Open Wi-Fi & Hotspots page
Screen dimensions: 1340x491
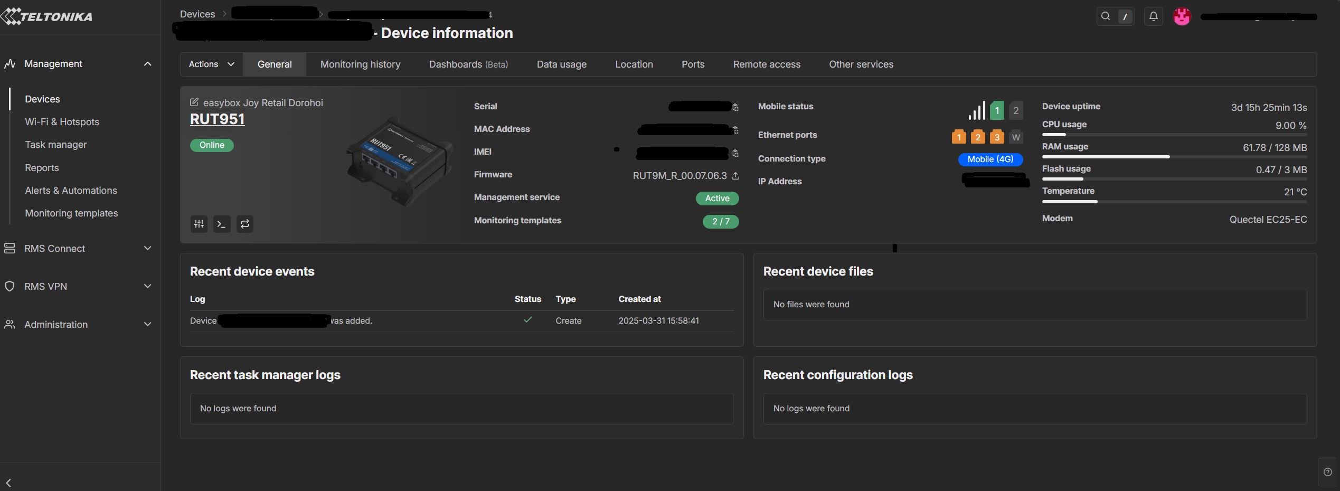click(x=62, y=122)
